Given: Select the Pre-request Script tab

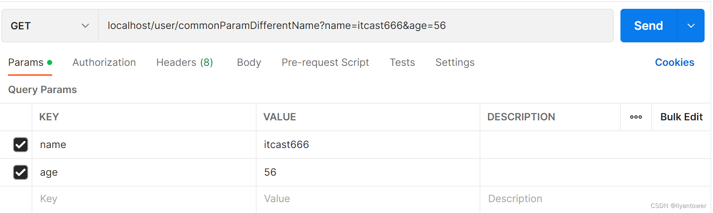Looking at the screenshot, I should coord(325,62).
